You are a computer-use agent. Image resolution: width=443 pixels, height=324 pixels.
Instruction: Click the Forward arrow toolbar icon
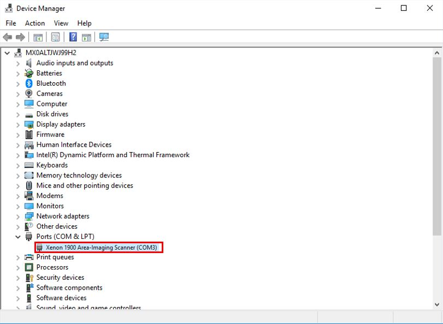(20, 37)
